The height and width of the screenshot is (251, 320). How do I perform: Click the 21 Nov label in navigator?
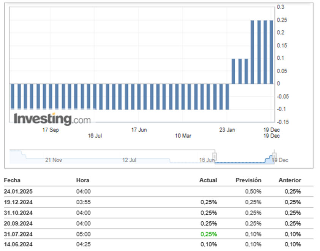pyautogui.click(x=54, y=160)
